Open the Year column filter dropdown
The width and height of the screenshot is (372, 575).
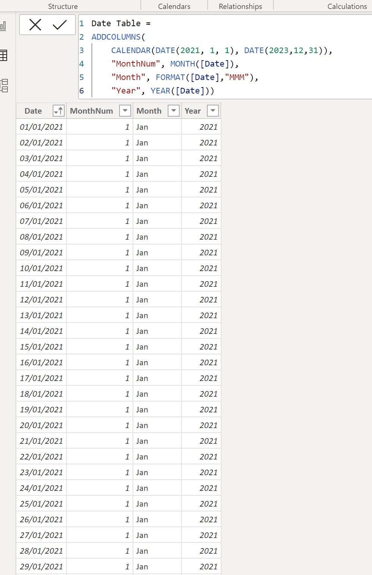click(213, 111)
